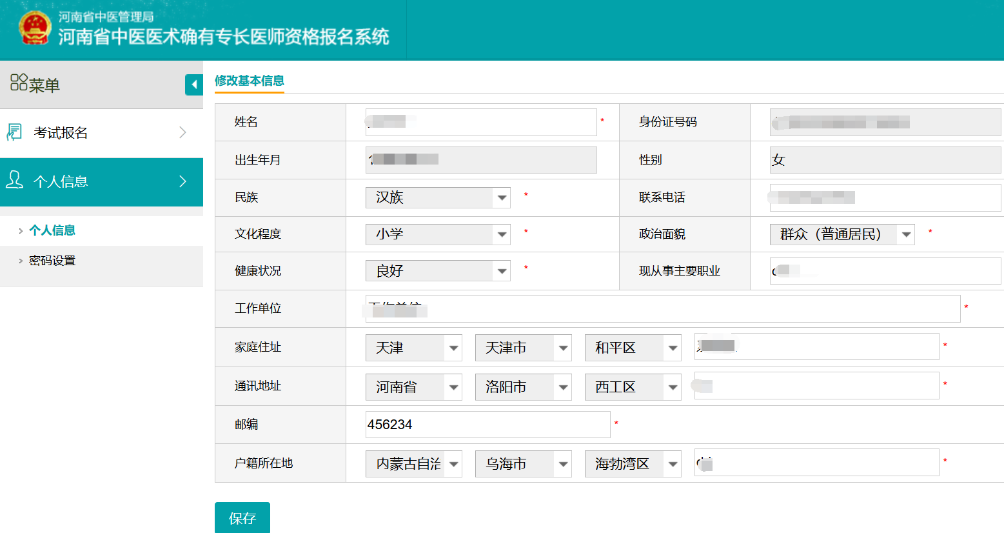Select the 个人信息 submenu item

click(52, 230)
